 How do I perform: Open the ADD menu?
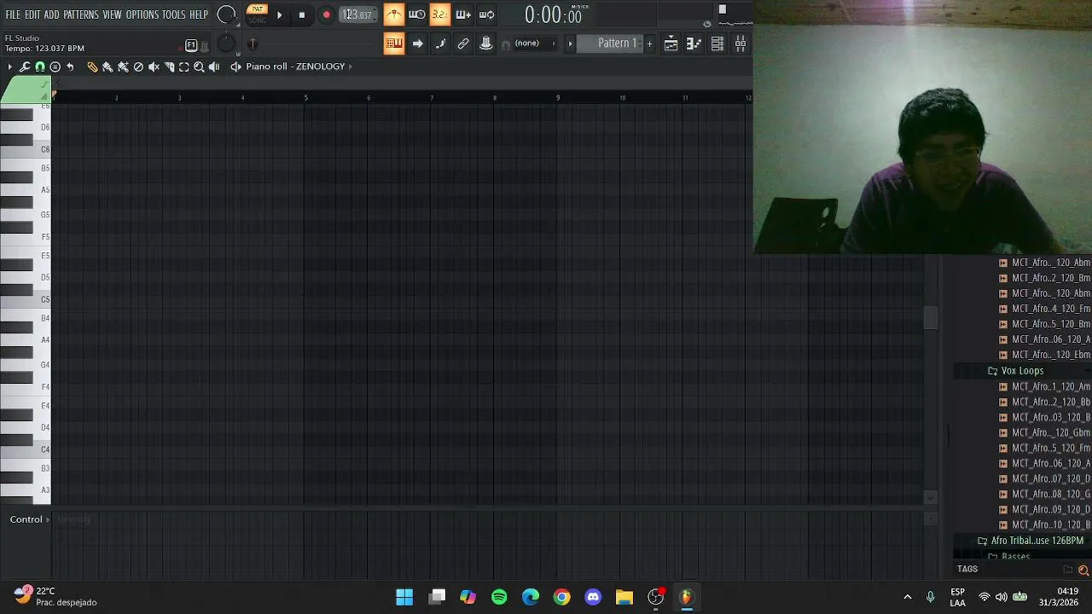coord(52,14)
